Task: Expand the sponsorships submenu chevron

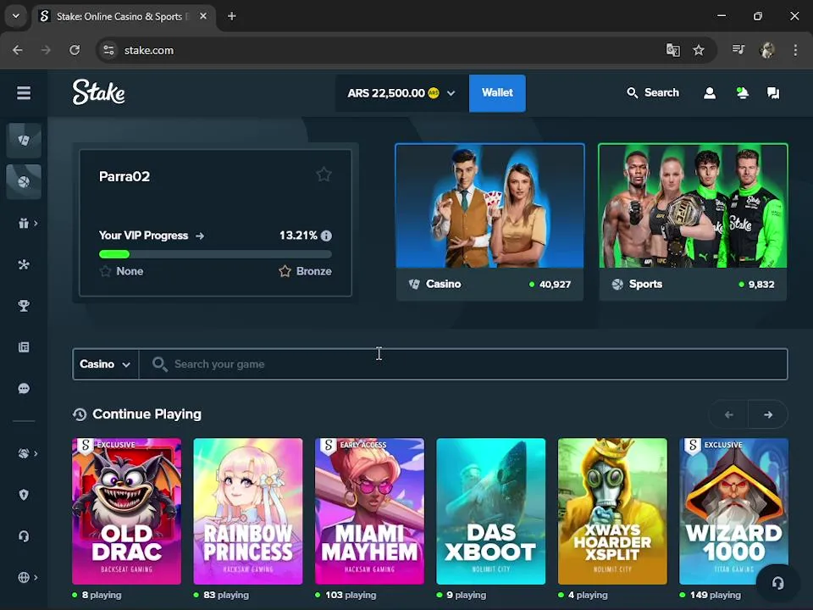Action: click(x=36, y=453)
